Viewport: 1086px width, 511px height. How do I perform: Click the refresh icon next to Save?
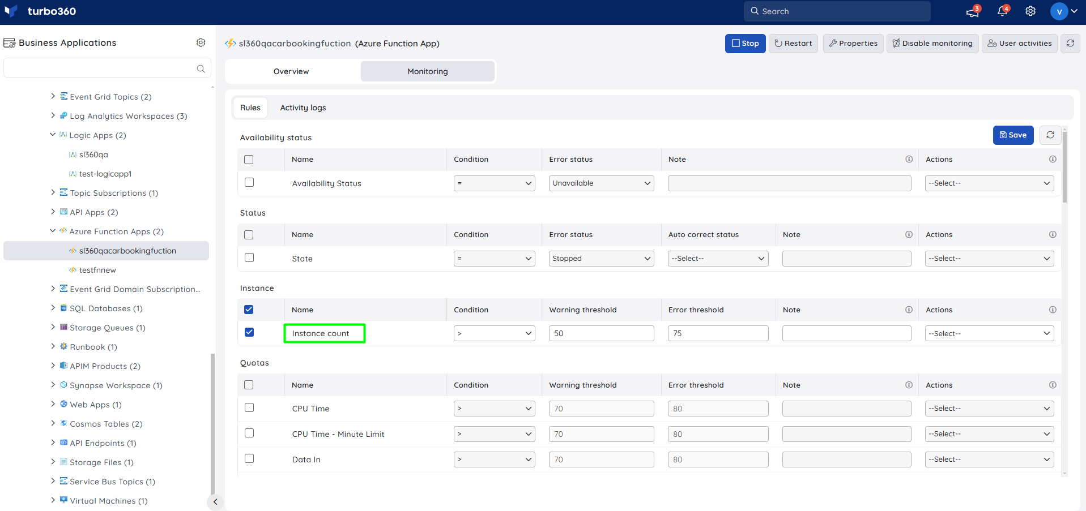pyautogui.click(x=1050, y=135)
